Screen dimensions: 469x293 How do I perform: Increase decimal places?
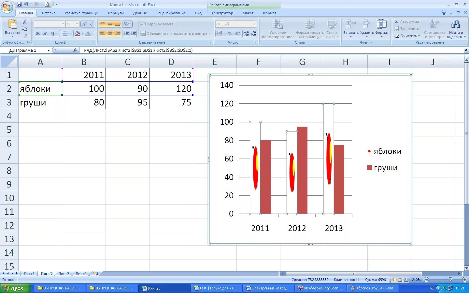246,34
